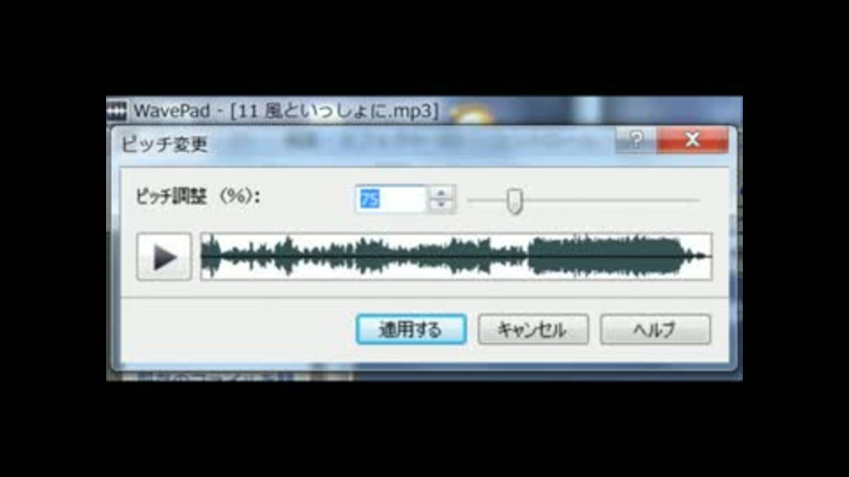Select the pitch percentage input field
Image resolution: width=849 pixels, height=477 pixels.
[x=391, y=199]
